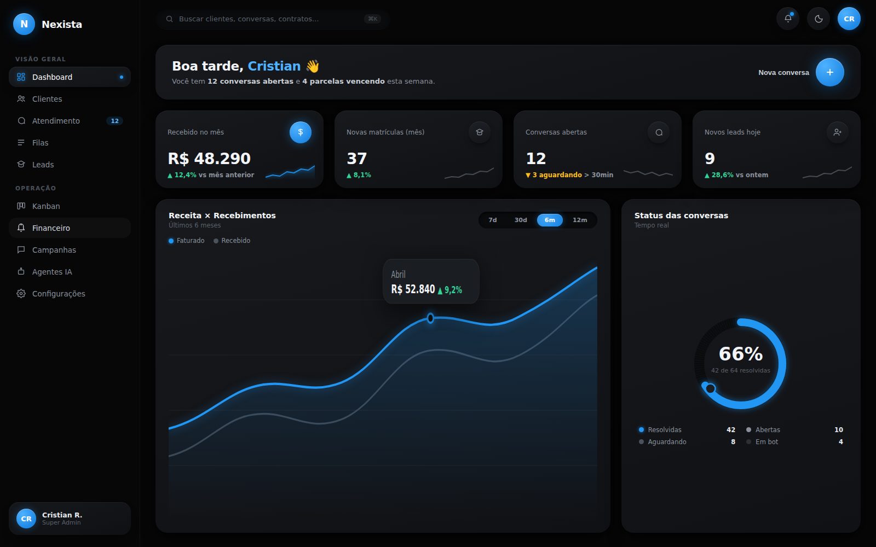Toggle dark mode moon icon
876x547 pixels.
[819, 19]
